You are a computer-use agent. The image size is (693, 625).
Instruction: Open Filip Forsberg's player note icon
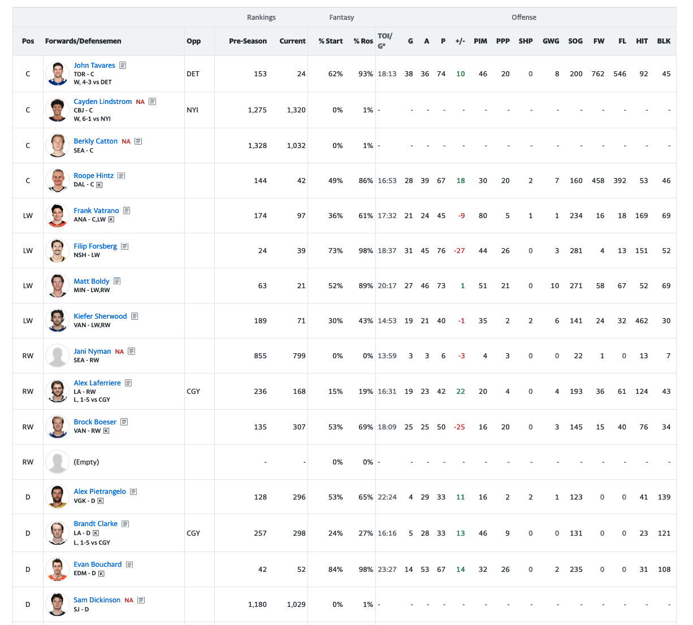(124, 246)
